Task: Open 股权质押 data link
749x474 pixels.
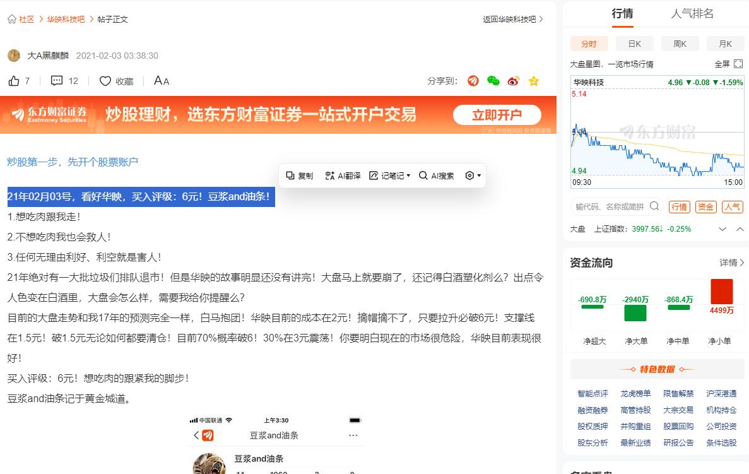Action: click(593, 426)
